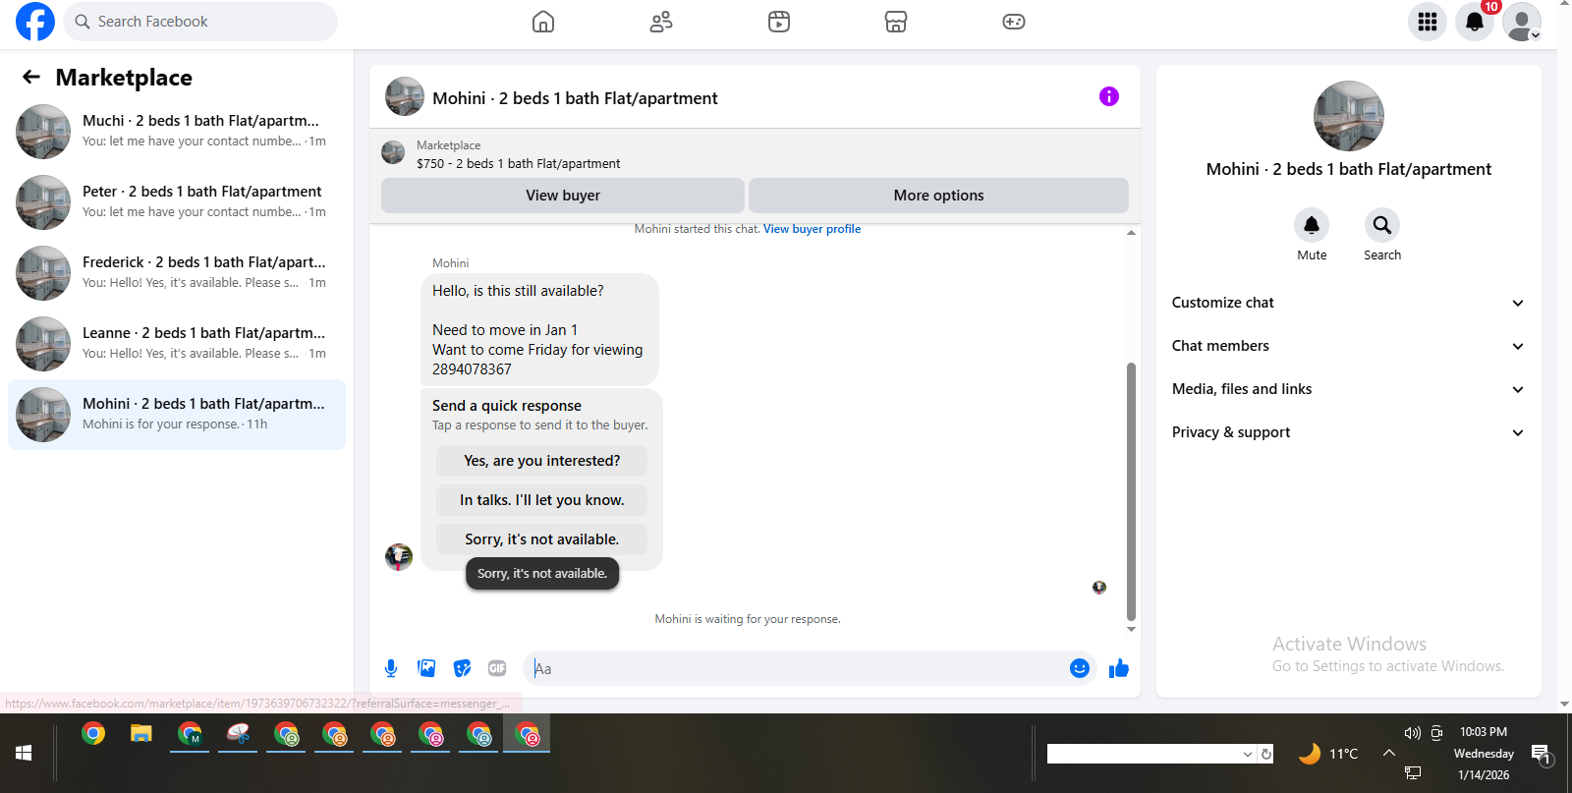Click the View buyer button

(563, 196)
